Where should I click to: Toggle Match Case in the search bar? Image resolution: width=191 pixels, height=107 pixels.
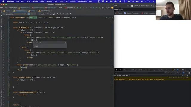tap(29, 14)
